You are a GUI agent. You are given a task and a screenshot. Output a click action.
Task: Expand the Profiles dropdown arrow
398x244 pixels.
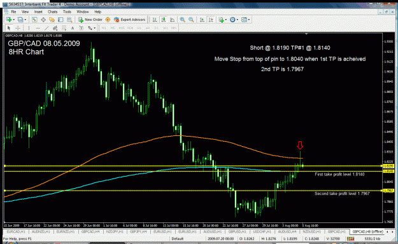[x=25, y=20]
